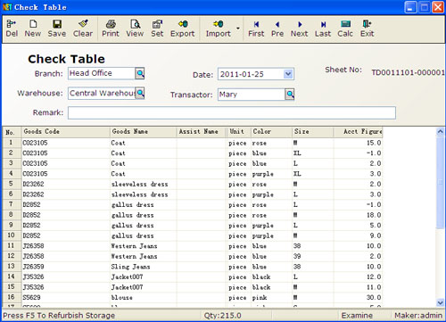Click Press F5 To Refurbish Storage text
The height and width of the screenshot is (322, 446).
[59, 316]
